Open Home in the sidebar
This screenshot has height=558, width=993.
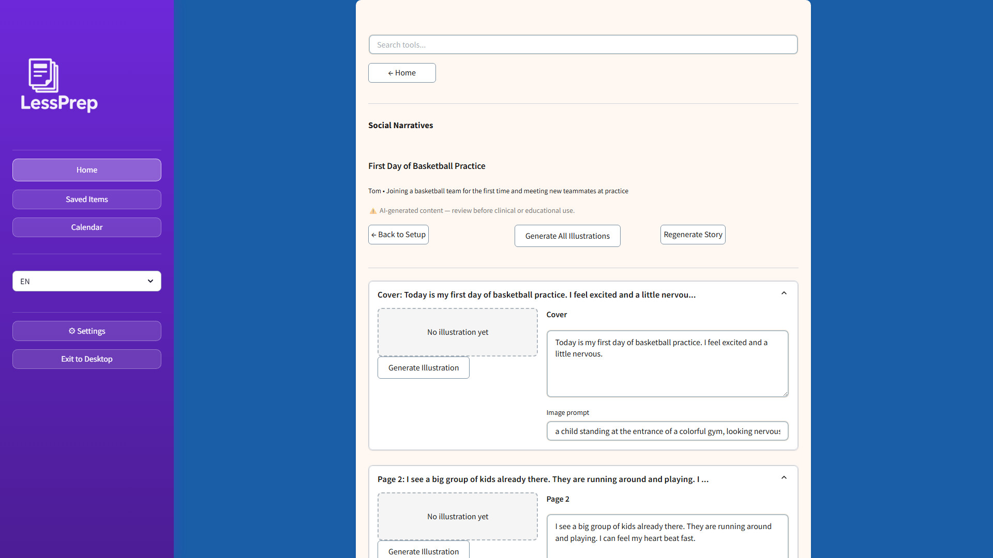click(87, 170)
